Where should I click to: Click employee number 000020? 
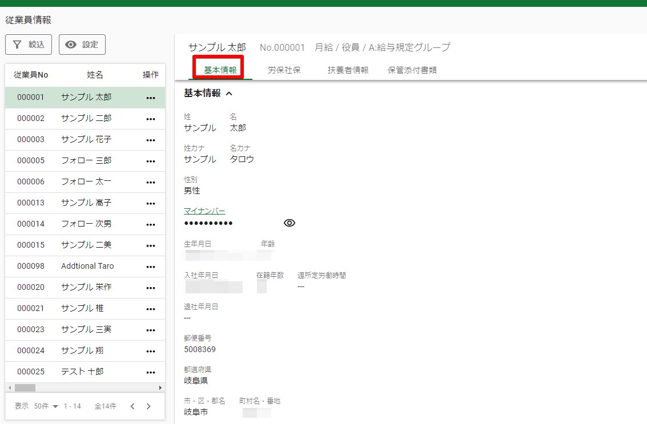click(x=31, y=287)
